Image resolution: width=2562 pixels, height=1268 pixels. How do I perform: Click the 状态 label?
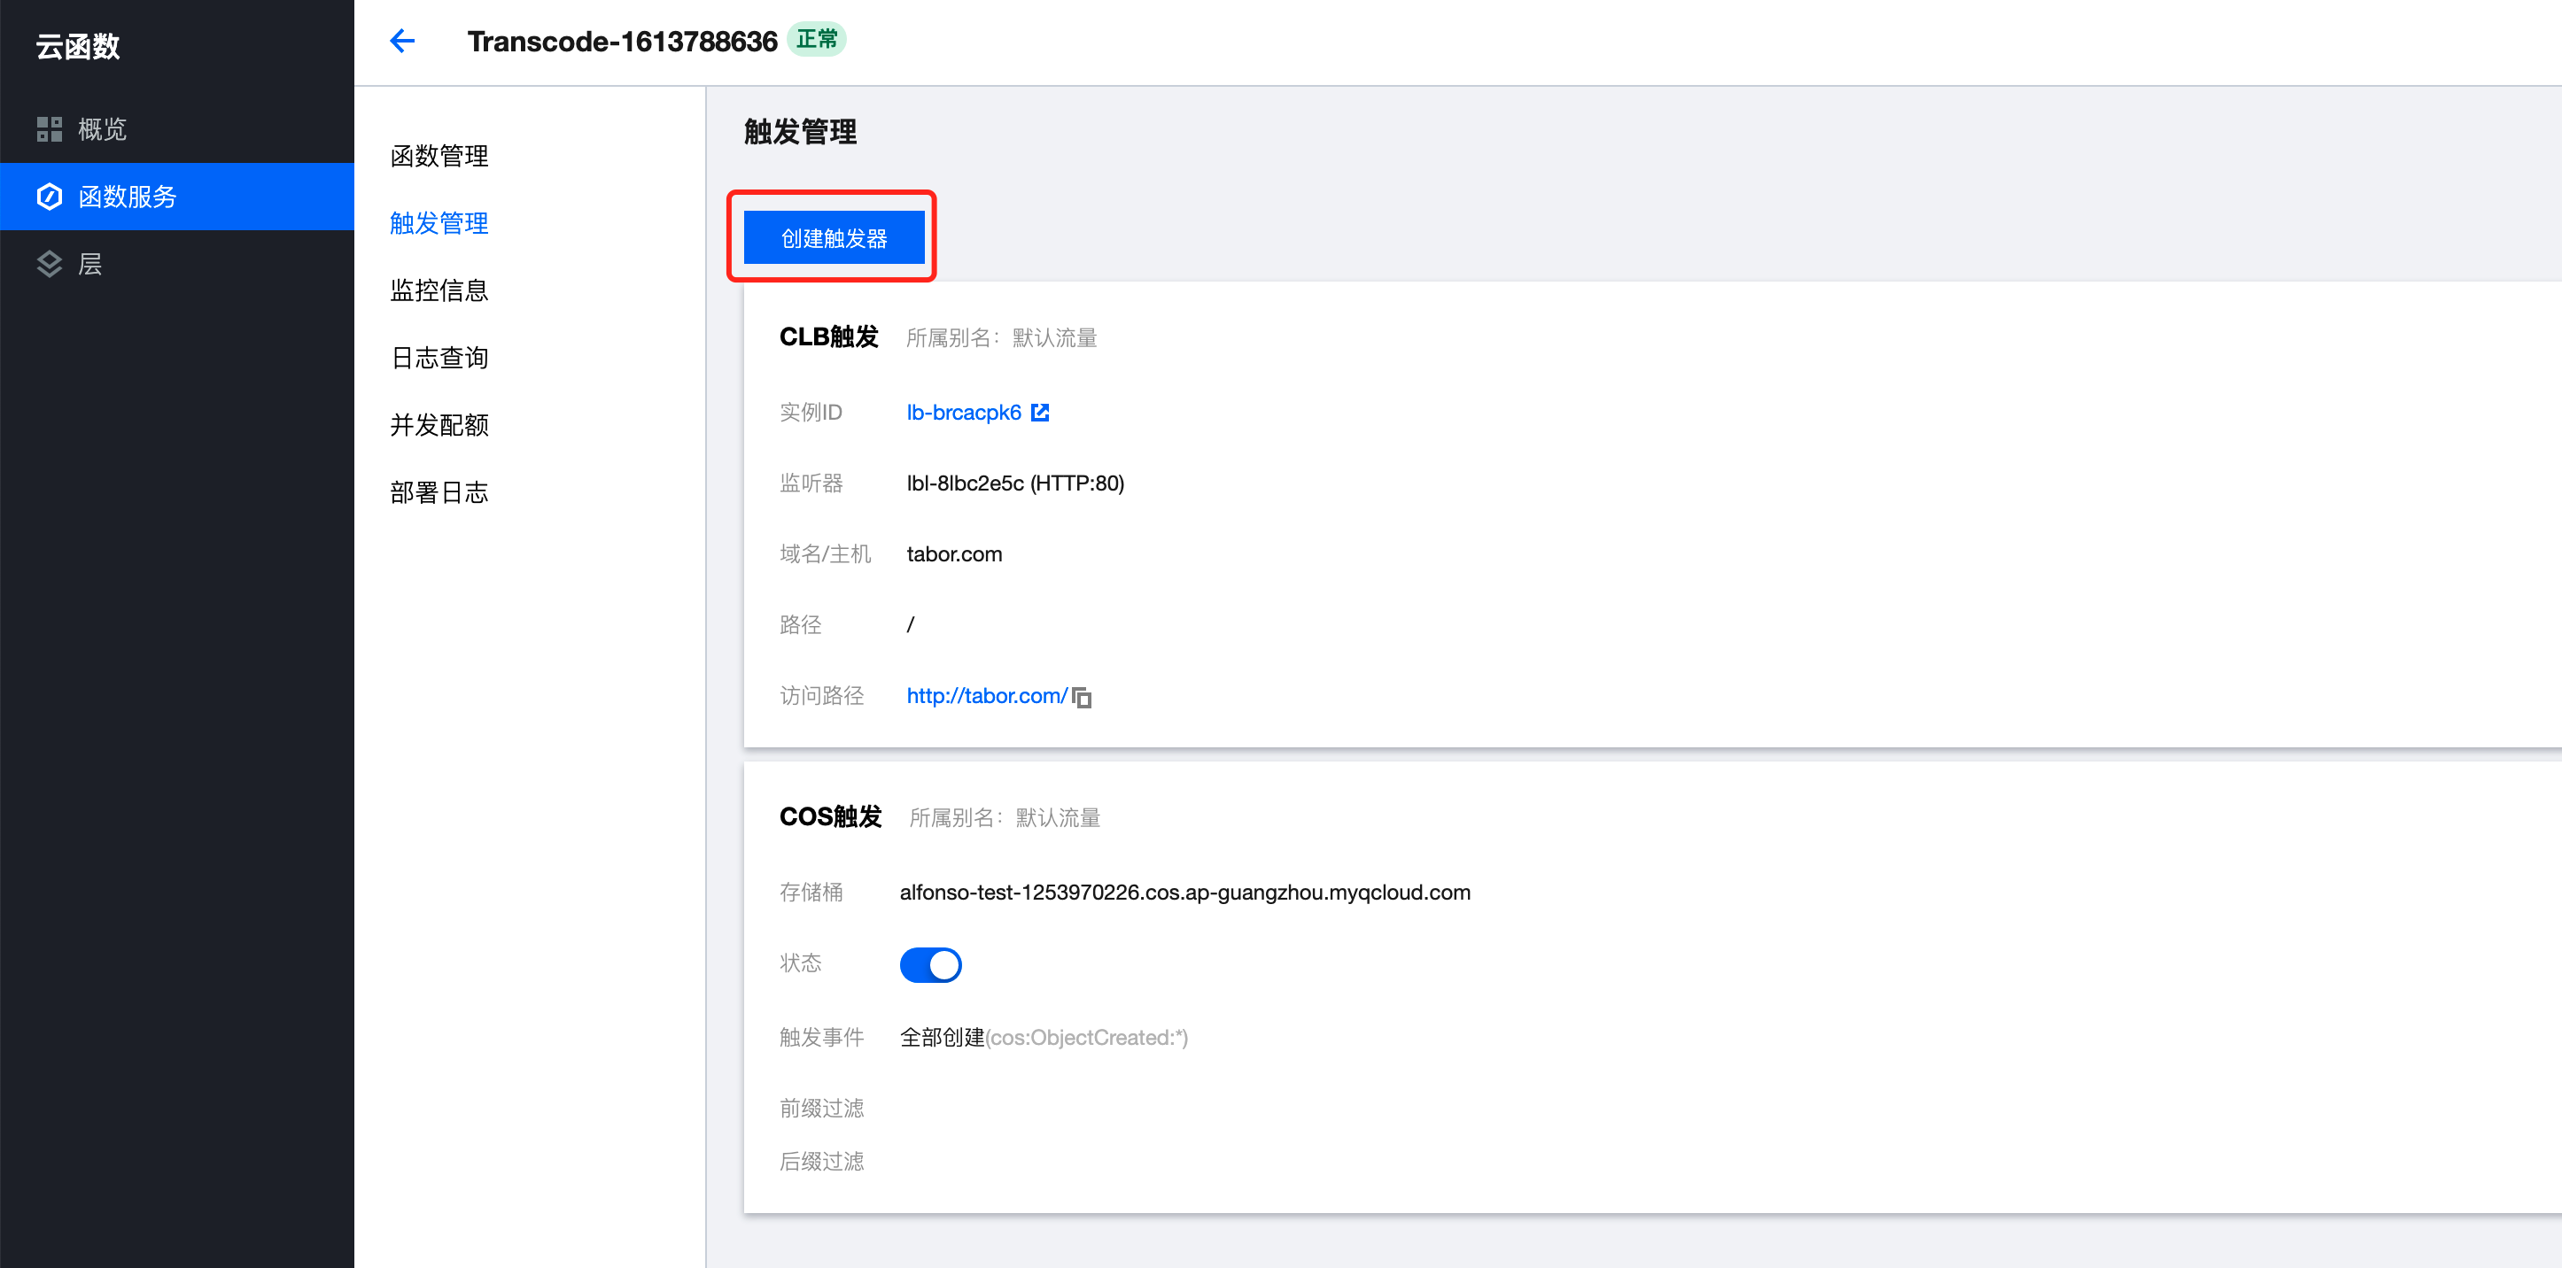tap(800, 964)
